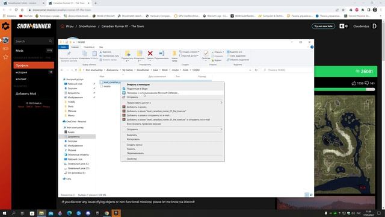Click the orange Profile sidebar button
Viewport: 385px width, 217px height.
tap(34, 66)
